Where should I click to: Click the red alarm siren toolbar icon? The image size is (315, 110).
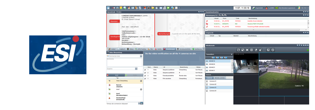(145, 8)
